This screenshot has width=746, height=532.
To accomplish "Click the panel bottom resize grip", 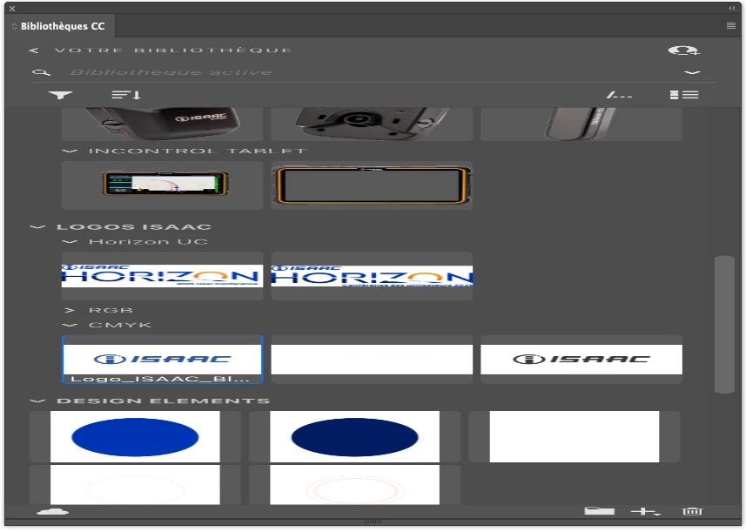I will pyautogui.click(x=373, y=522).
